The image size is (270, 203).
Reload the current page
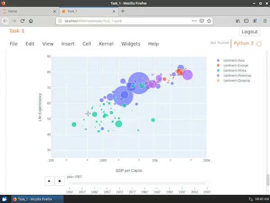(22, 21)
